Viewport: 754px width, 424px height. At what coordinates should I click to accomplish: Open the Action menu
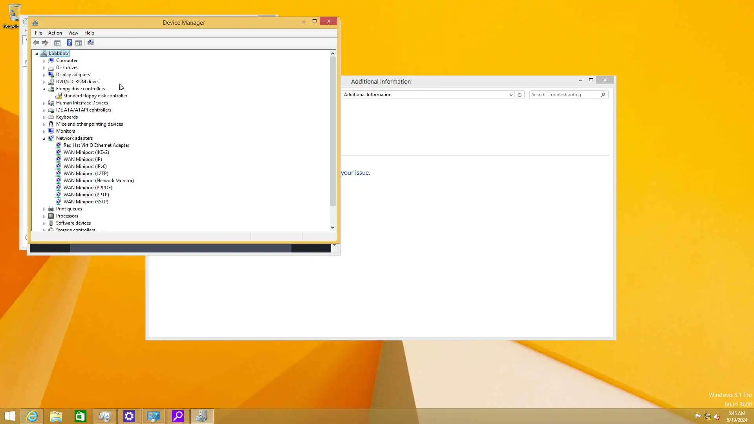55,33
